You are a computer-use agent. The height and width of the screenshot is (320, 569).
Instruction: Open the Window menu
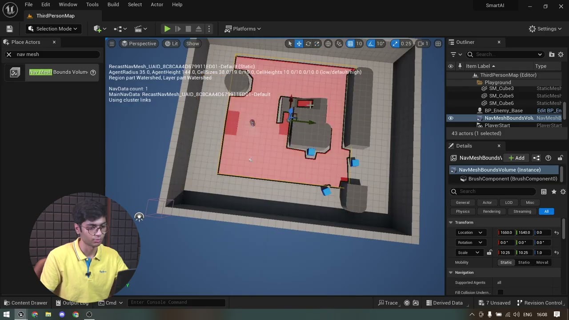pyautogui.click(x=68, y=4)
